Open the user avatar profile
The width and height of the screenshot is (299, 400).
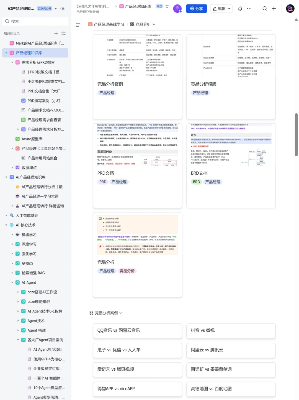pyautogui.click(x=290, y=9)
